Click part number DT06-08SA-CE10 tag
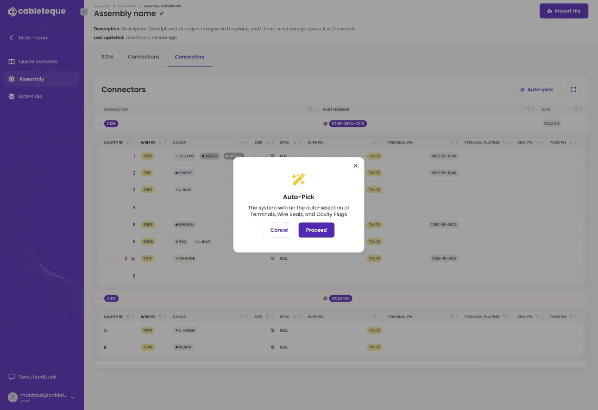This screenshot has height=410, width=598. click(348, 124)
